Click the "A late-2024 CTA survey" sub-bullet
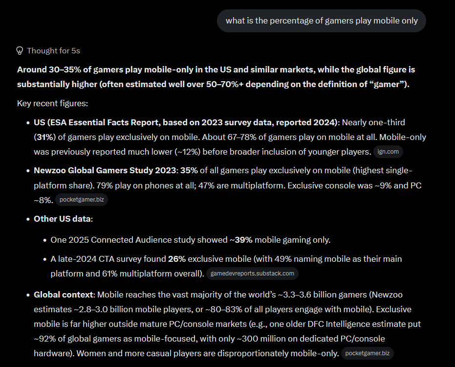This screenshot has width=455, height=367. (x=226, y=266)
